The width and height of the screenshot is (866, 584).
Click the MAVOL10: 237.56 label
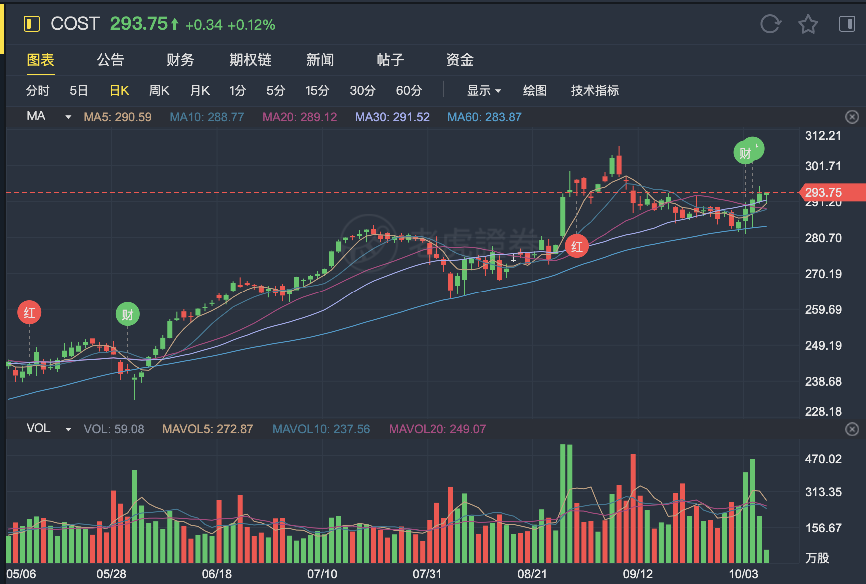[x=321, y=429]
